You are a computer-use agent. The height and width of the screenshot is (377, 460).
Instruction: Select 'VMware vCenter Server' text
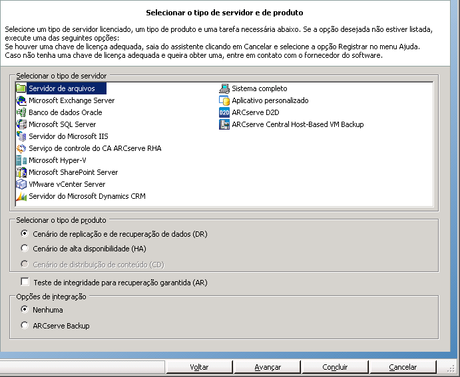tap(67, 184)
